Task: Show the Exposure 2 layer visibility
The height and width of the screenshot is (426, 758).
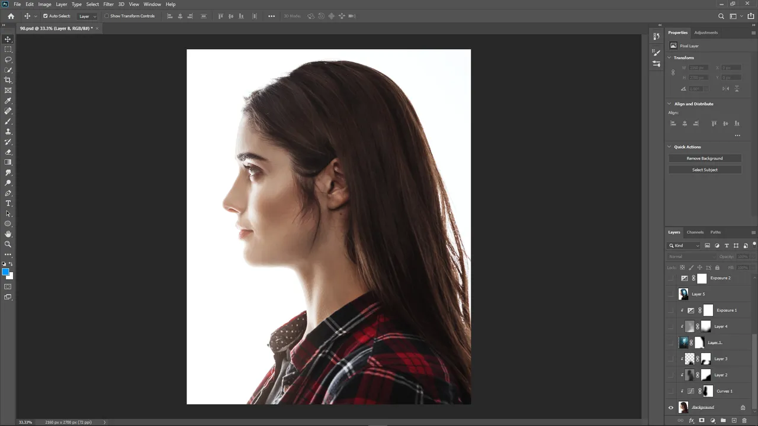Action: coord(671,278)
